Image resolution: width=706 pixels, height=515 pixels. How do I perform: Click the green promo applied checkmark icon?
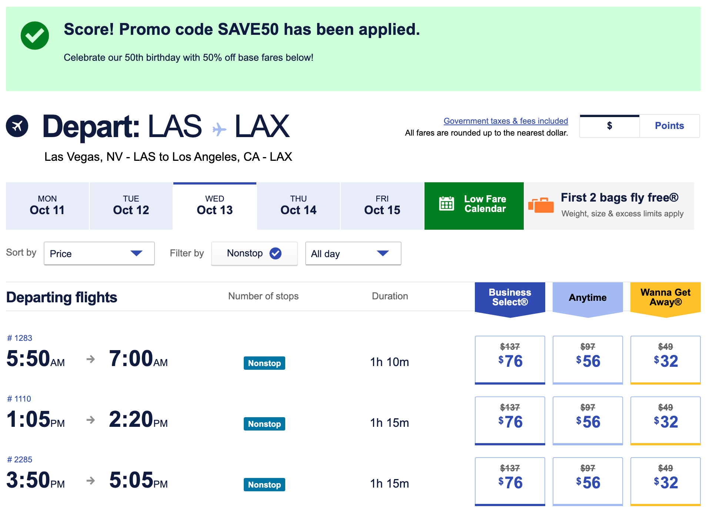pyautogui.click(x=35, y=36)
